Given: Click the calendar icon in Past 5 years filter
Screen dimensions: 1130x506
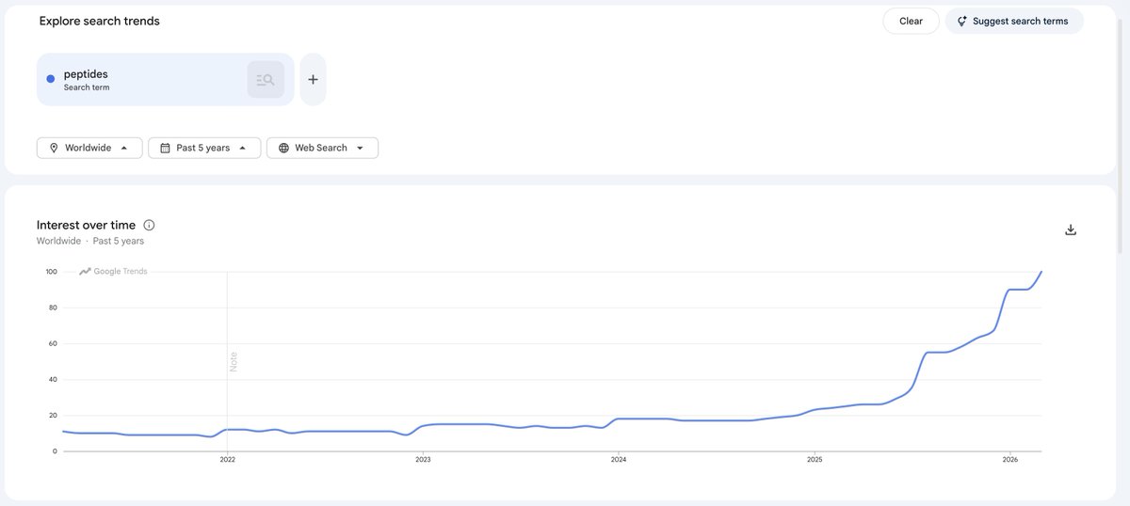Looking at the screenshot, I should point(165,148).
